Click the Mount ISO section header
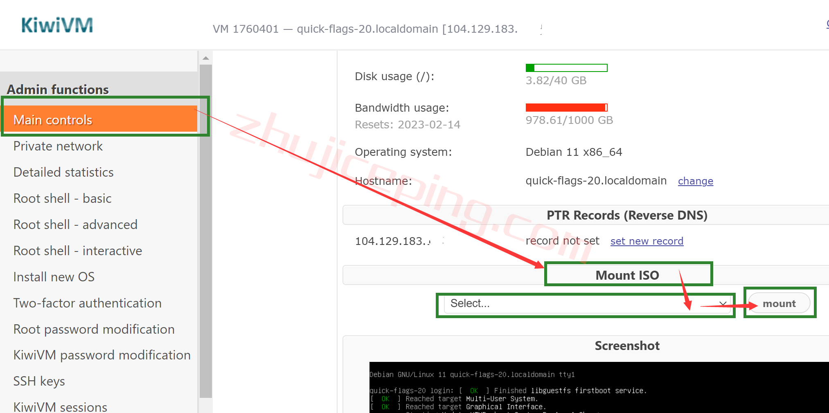The width and height of the screenshot is (829, 413). (627, 275)
